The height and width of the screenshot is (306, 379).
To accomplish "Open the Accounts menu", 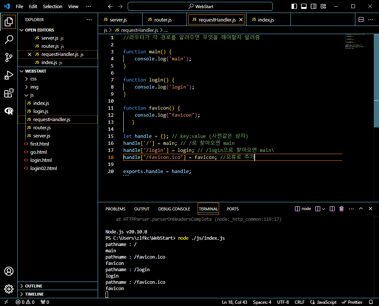I will [x=9, y=271].
